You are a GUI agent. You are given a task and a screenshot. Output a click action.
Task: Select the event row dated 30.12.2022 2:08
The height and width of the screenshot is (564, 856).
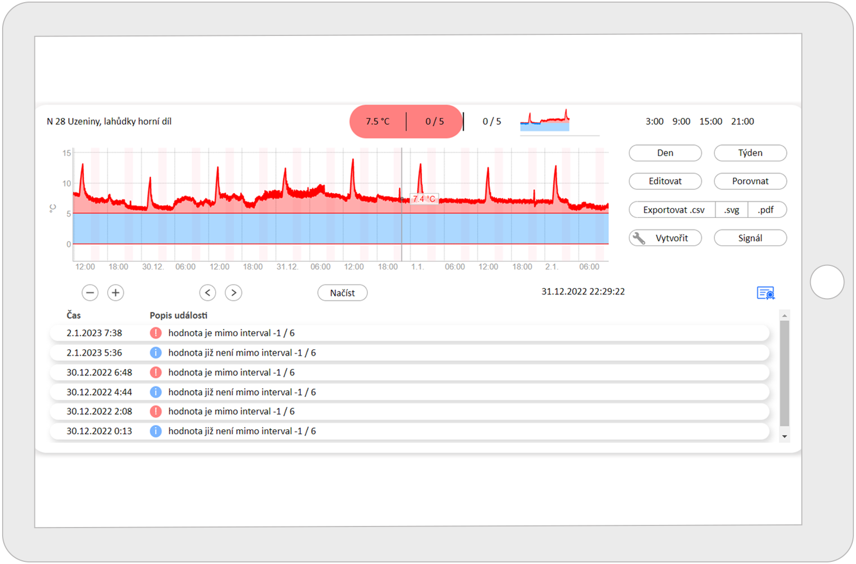[x=410, y=411]
